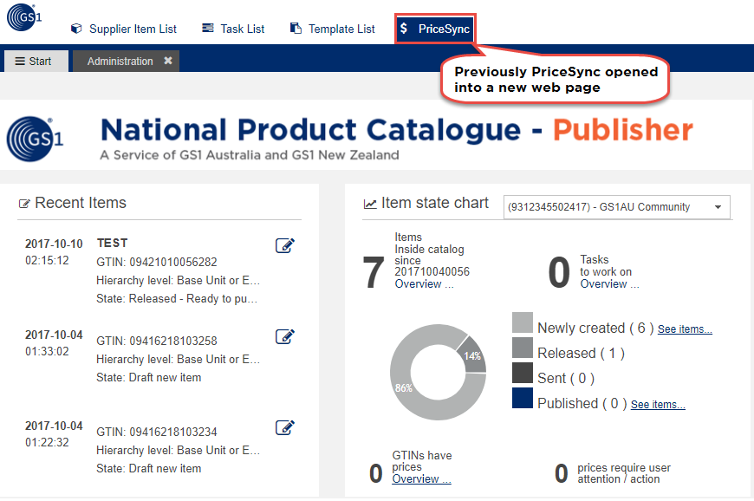Click the PriceSync dollar sign icon

(x=404, y=29)
